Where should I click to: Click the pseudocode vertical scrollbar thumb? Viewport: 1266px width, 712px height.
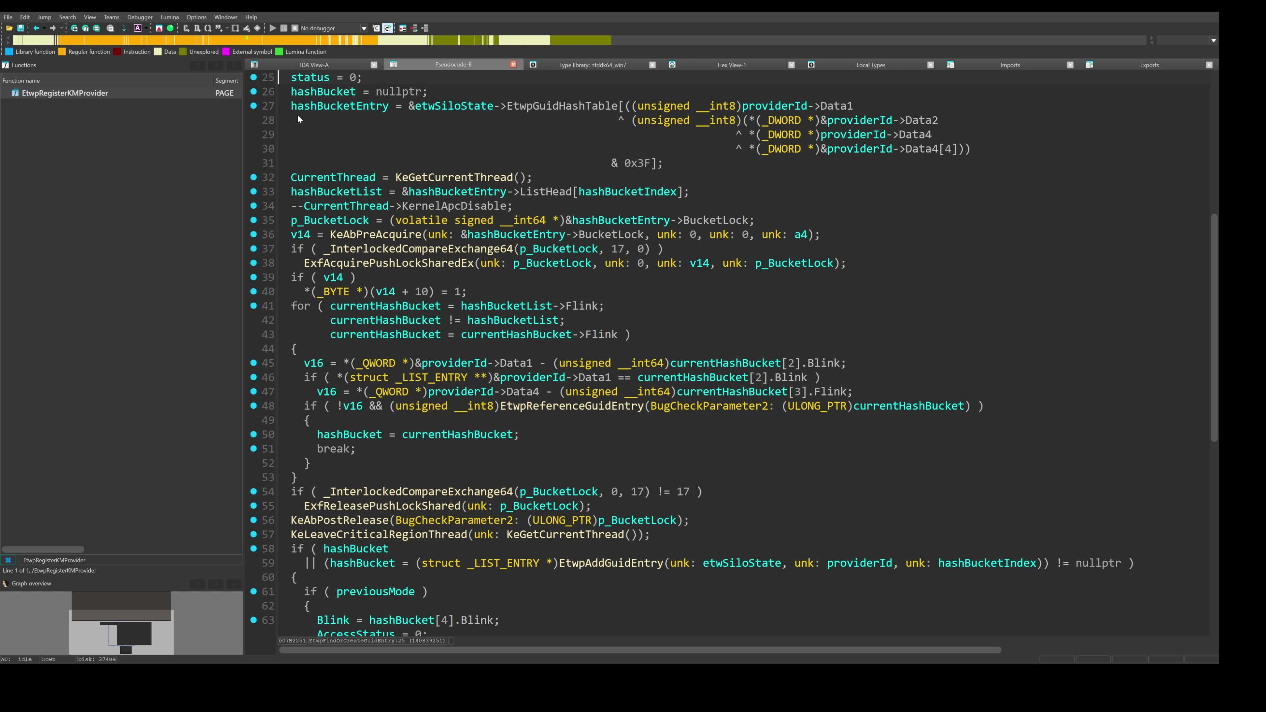click(x=1214, y=328)
